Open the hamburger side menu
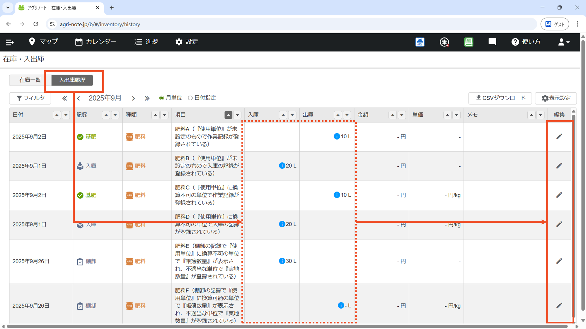This screenshot has height=329, width=586. point(10,42)
